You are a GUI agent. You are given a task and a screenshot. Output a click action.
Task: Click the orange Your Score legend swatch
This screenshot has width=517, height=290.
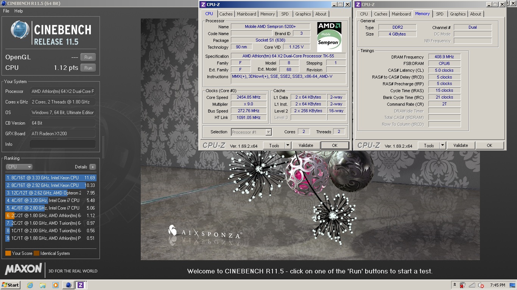tap(8, 253)
